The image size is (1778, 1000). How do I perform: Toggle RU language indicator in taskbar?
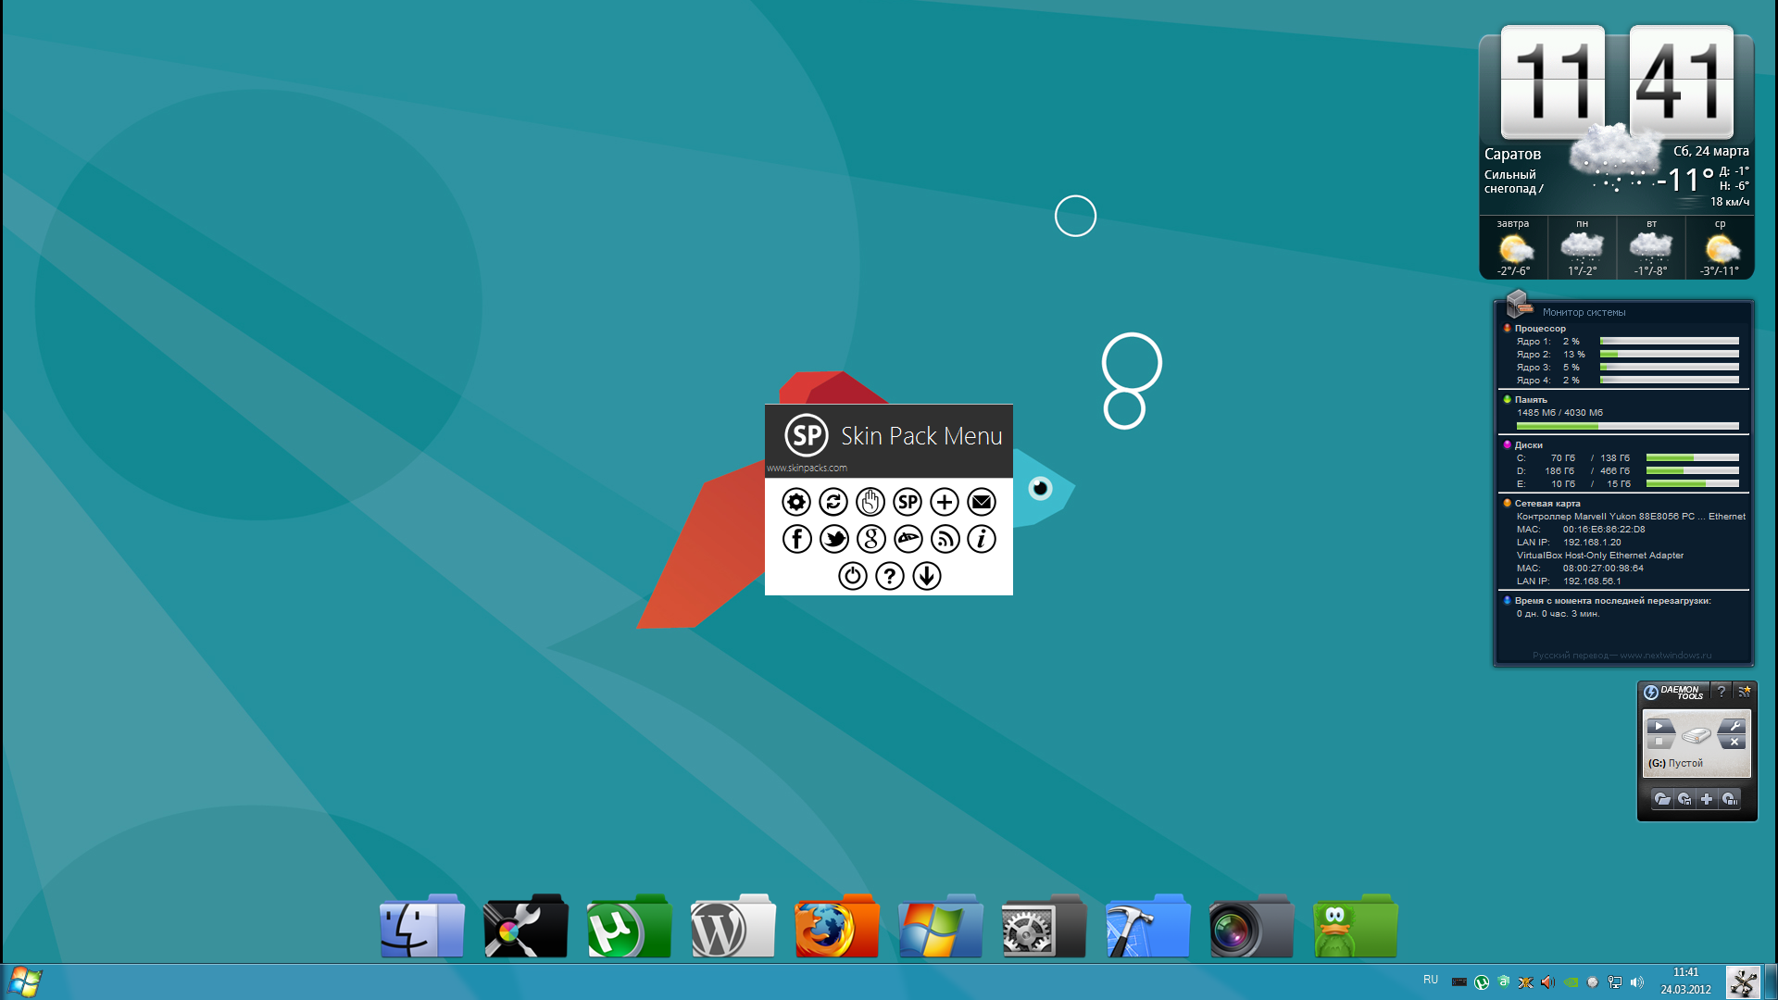point(1431,980)
